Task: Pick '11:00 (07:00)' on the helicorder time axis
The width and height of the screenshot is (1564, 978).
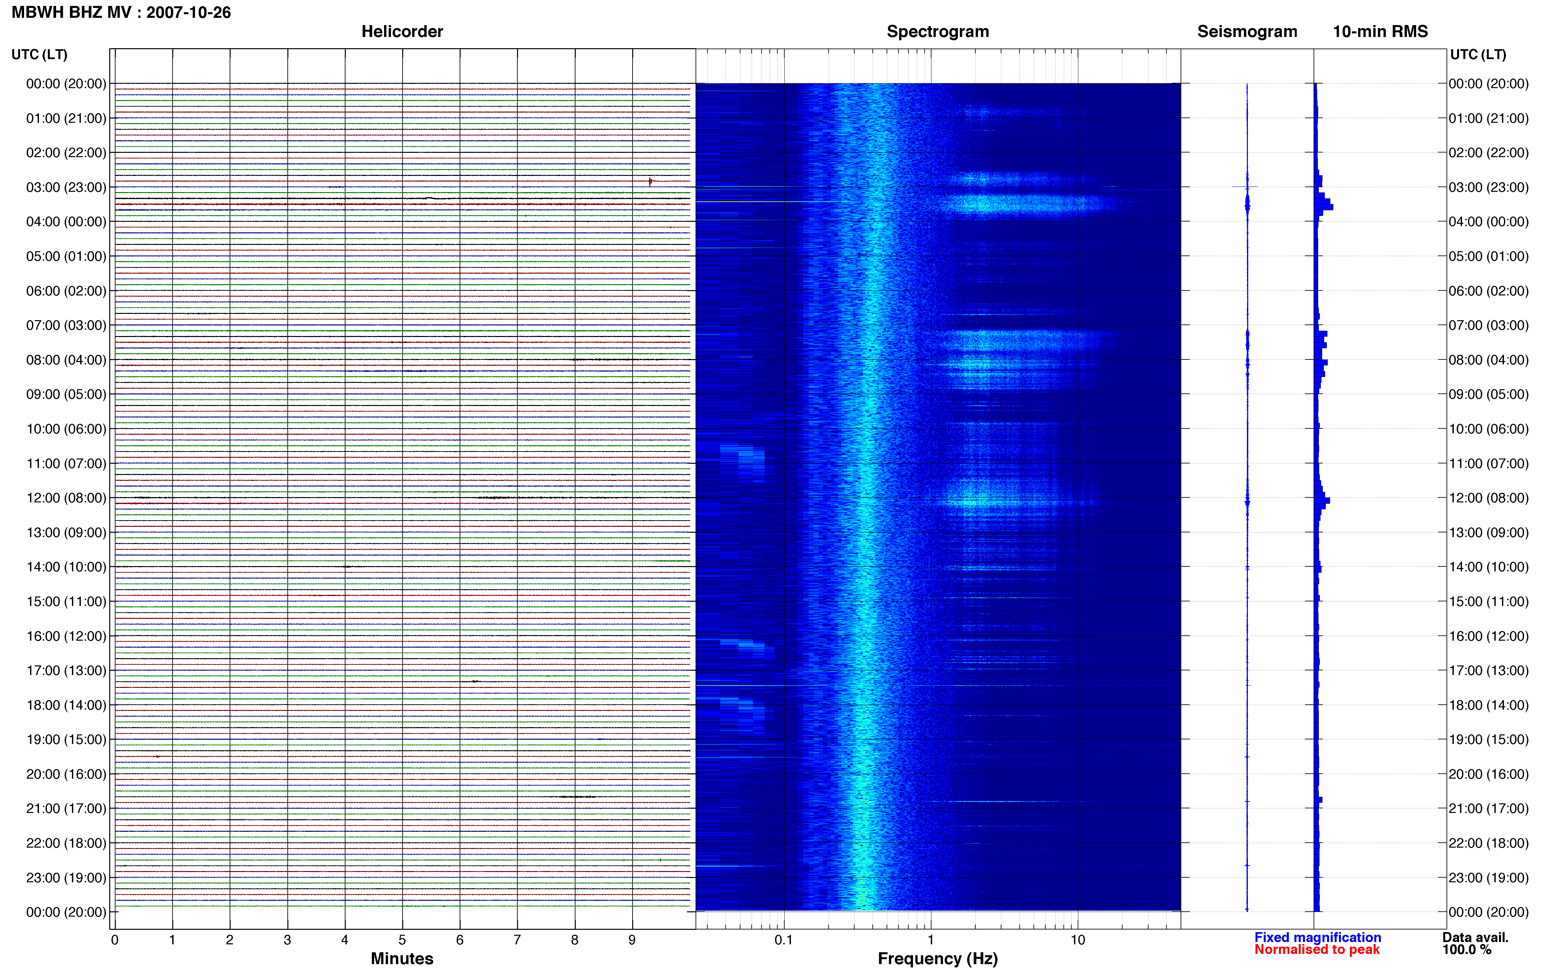Action: click(66, 464)
